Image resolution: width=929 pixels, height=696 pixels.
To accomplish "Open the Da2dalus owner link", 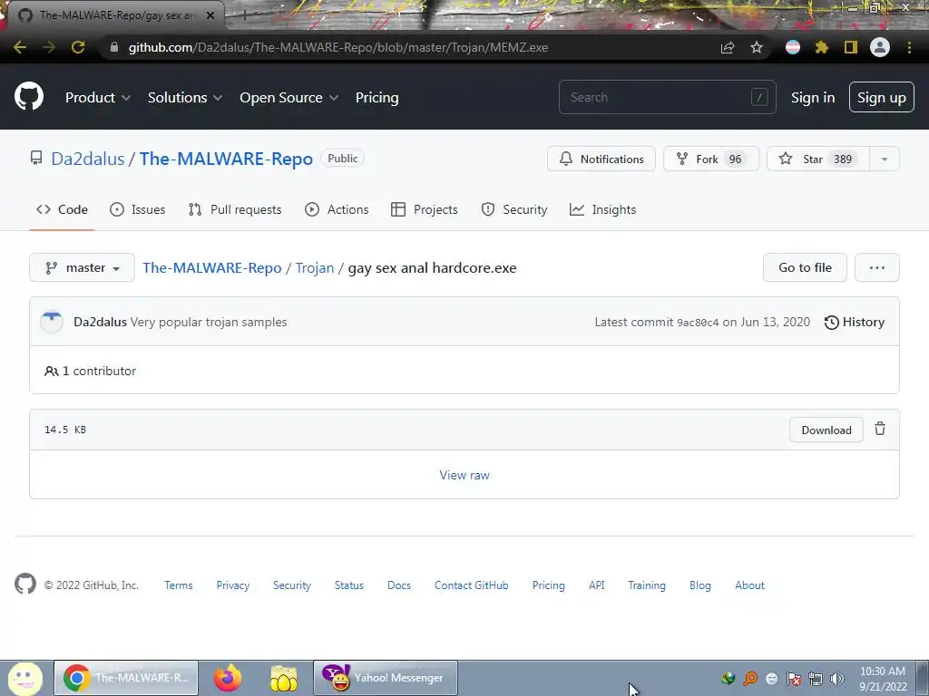I will (88, 159).
